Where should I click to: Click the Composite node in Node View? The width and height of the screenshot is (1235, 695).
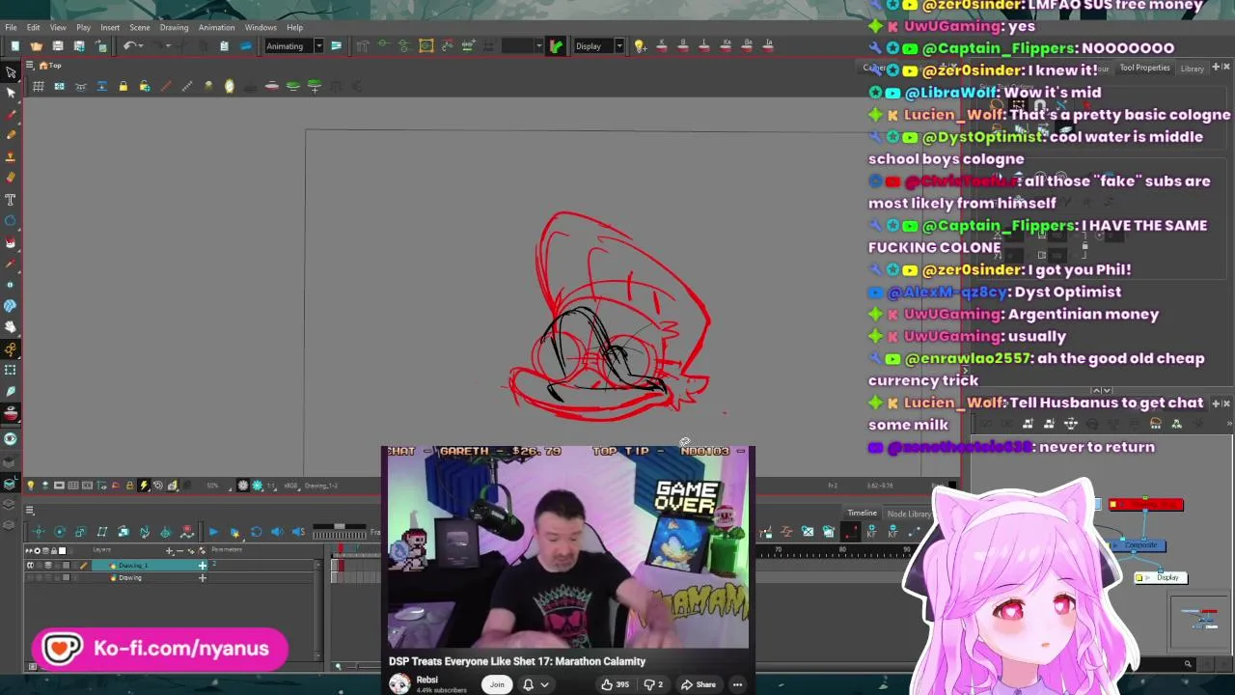(1139, 545)
